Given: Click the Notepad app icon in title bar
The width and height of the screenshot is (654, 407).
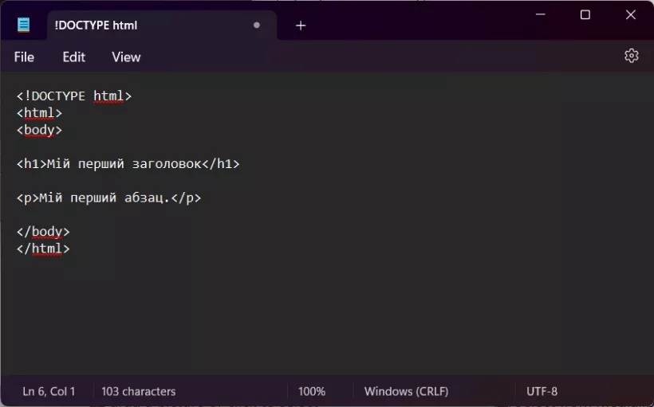Looking at the screenshot, I should (24, 25).
